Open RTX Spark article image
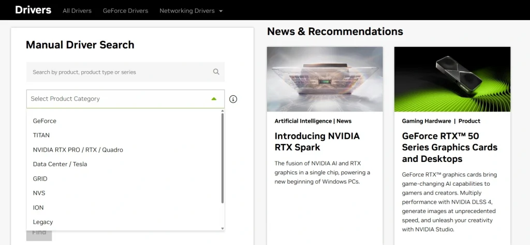530x245 pixels. (325, 79)
